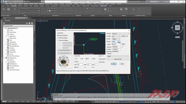Click Toolspace help question-mark icon
This screenshot has width=186, height=104.
coord(32,23)
